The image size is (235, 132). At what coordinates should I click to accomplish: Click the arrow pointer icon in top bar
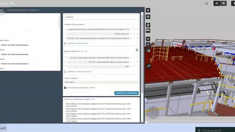coord(224,3)
